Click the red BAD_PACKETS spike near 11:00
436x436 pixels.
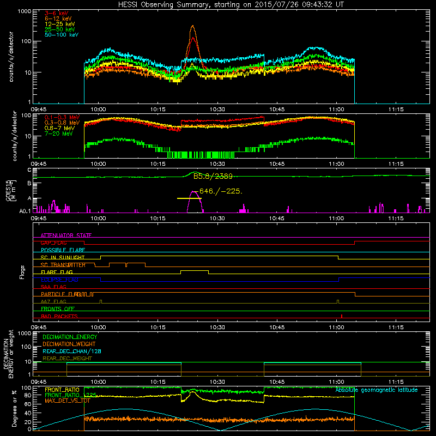pos(342,316)
